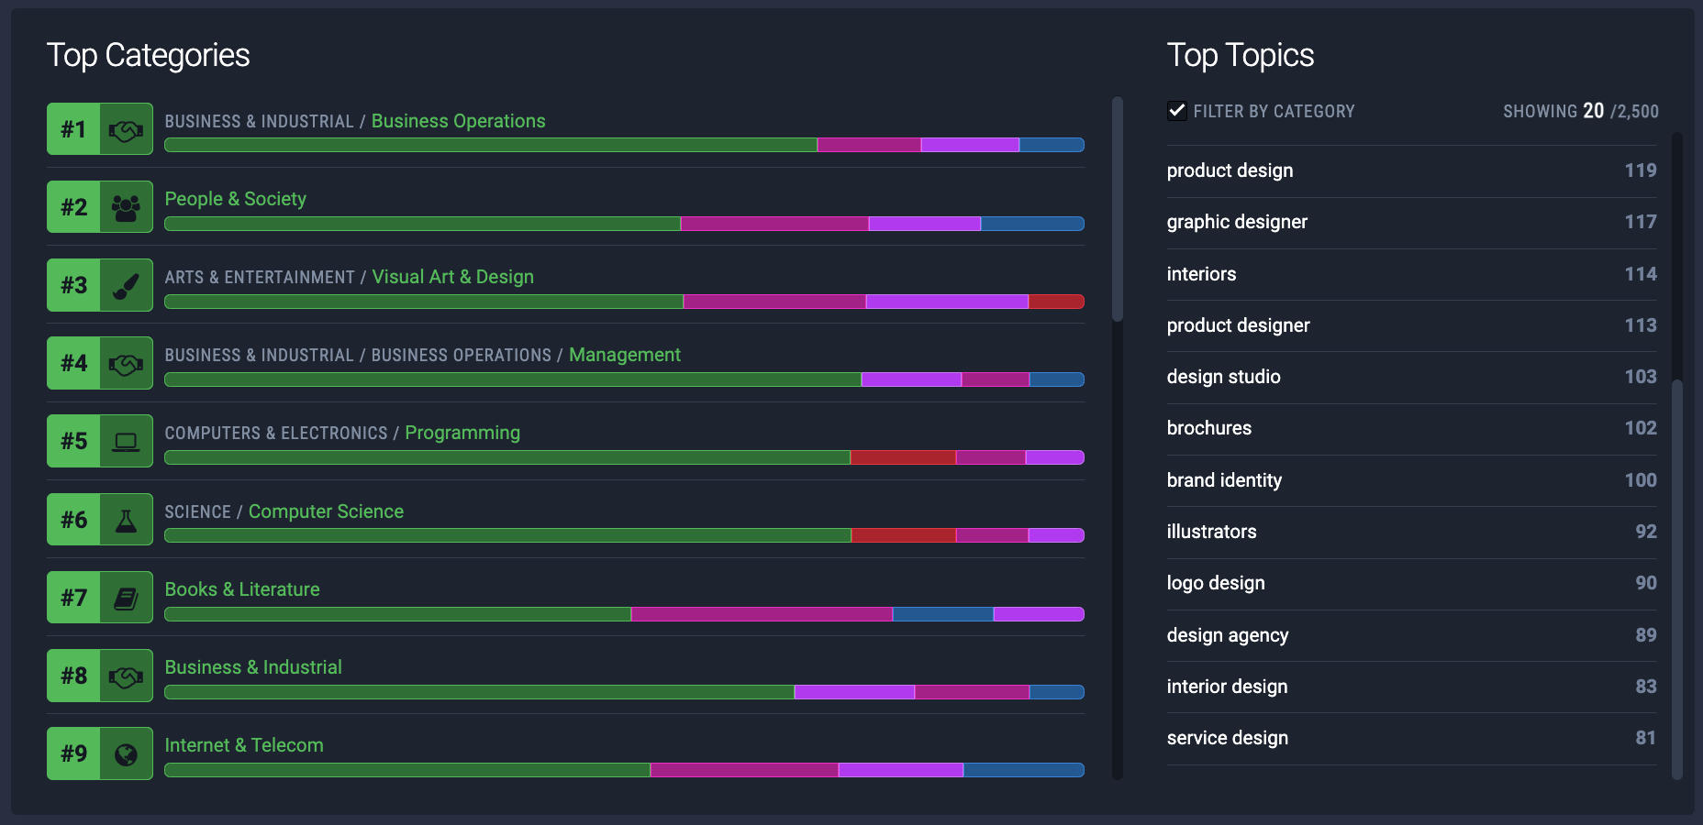Click the handshake icon for Business & Industrial row #8
The image size is (1703, 825).
[x=126, y=676]
